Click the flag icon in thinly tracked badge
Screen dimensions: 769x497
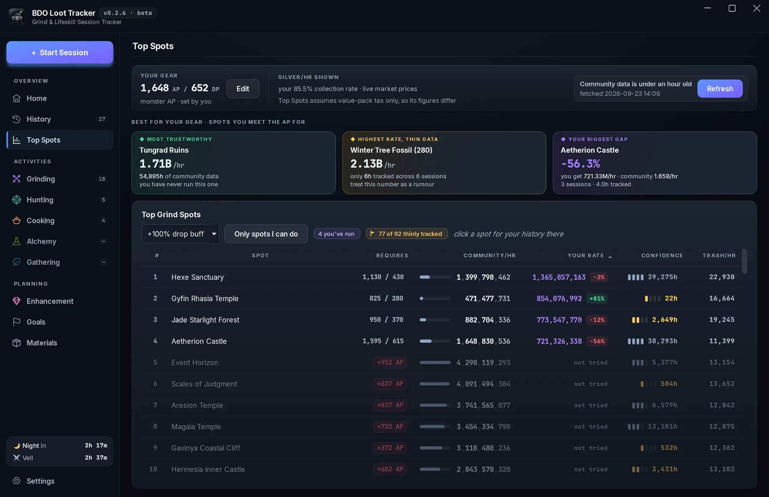click(x=372, y=234)
